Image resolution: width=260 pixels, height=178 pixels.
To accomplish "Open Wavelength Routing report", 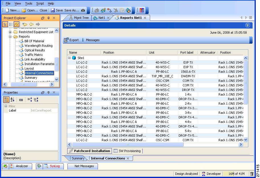I will tap(38, 46).
